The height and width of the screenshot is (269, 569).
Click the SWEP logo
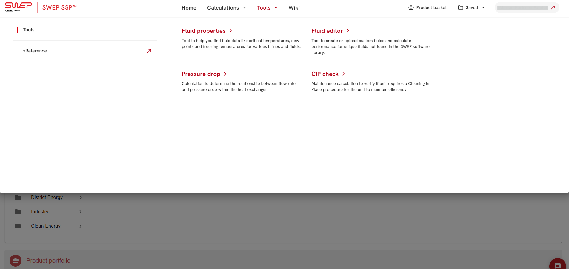[18, 7]
